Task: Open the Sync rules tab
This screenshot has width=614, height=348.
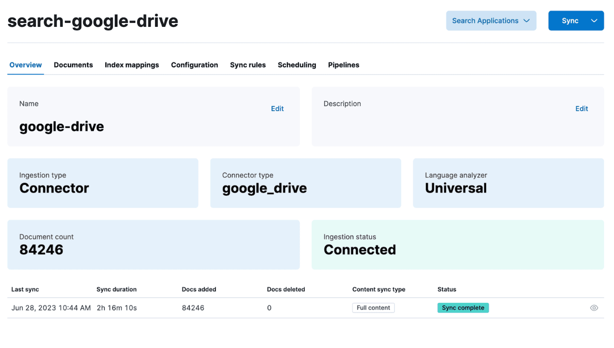Action: (x=248, y=65)
